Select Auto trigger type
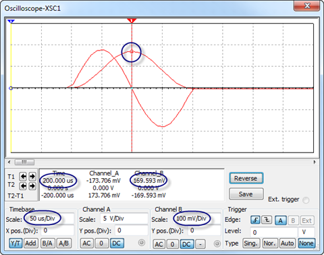The image size is (324, 255). point(287,244)
